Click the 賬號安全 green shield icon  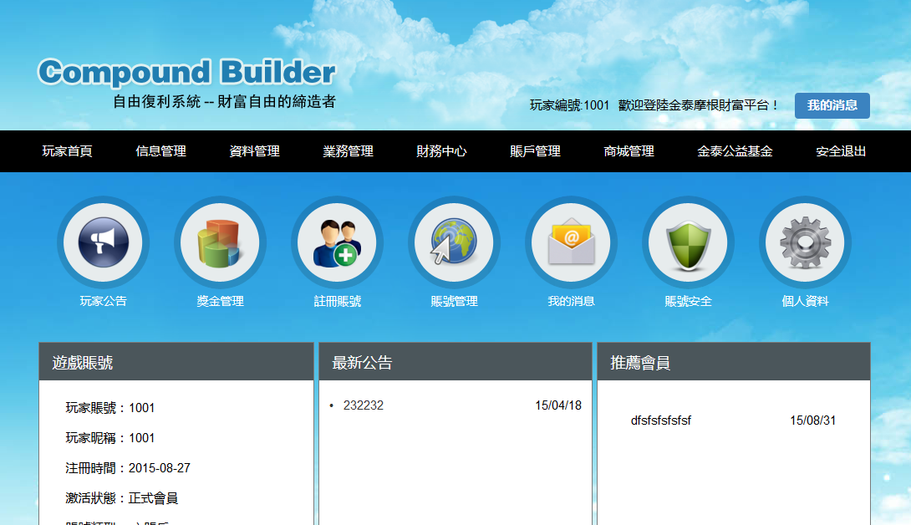tap(688, 242)
